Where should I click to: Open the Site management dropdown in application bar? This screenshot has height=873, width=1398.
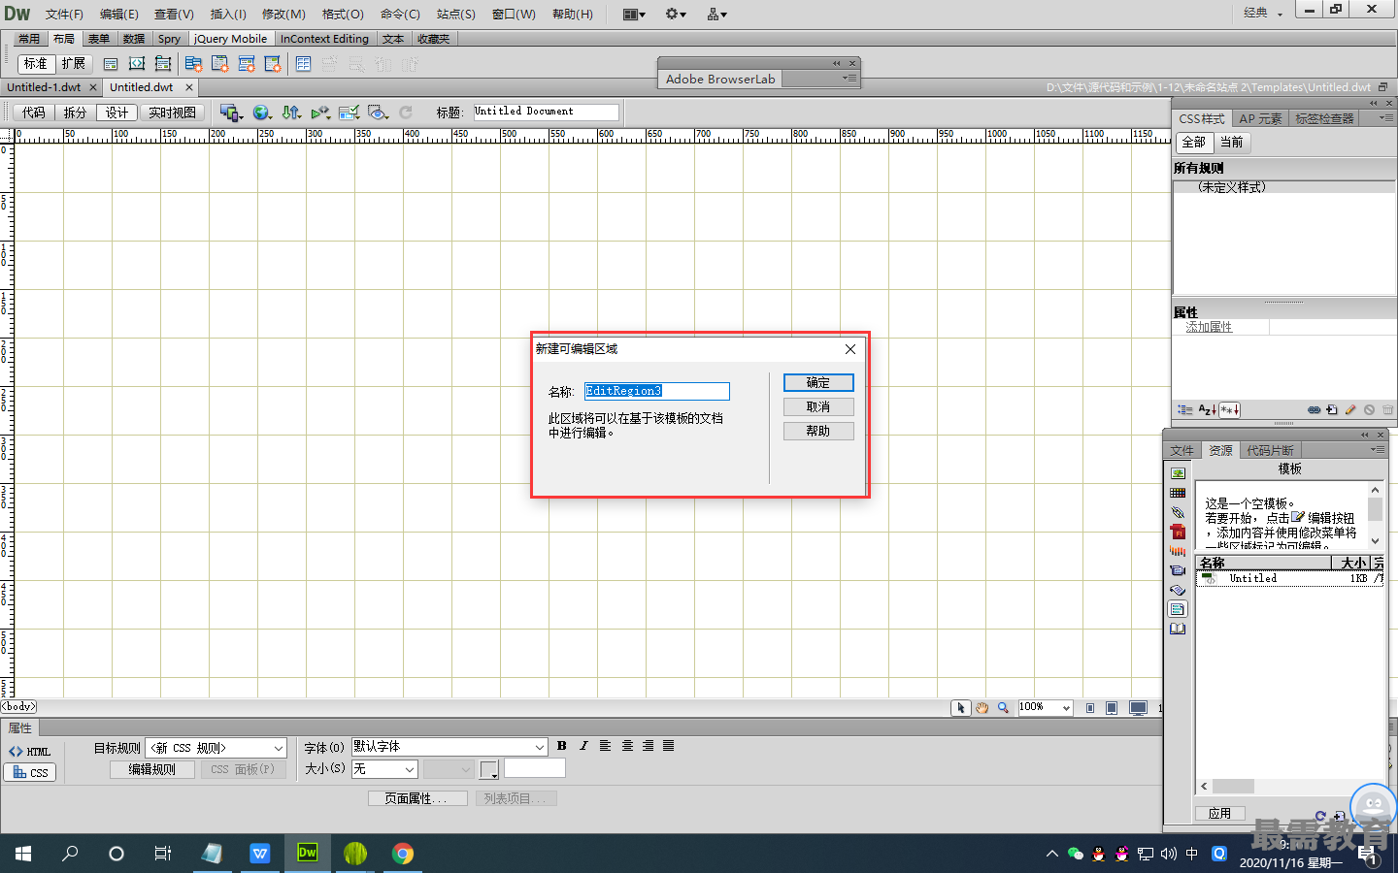(x=717, y=14)
